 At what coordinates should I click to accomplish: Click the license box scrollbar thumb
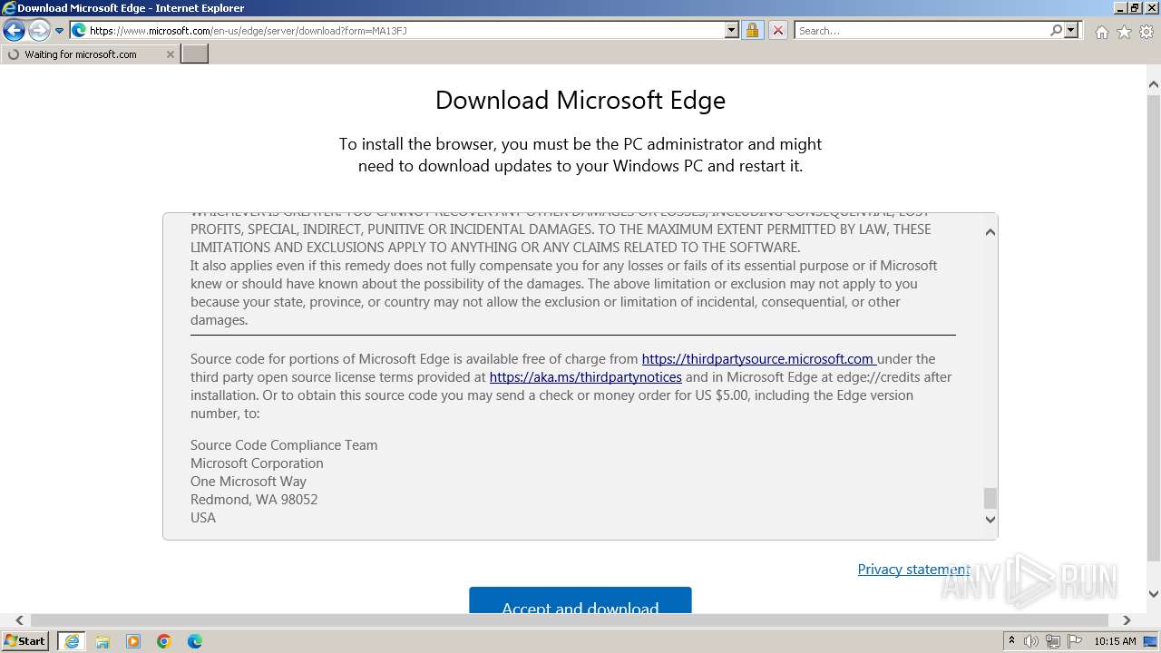point(990,498)
